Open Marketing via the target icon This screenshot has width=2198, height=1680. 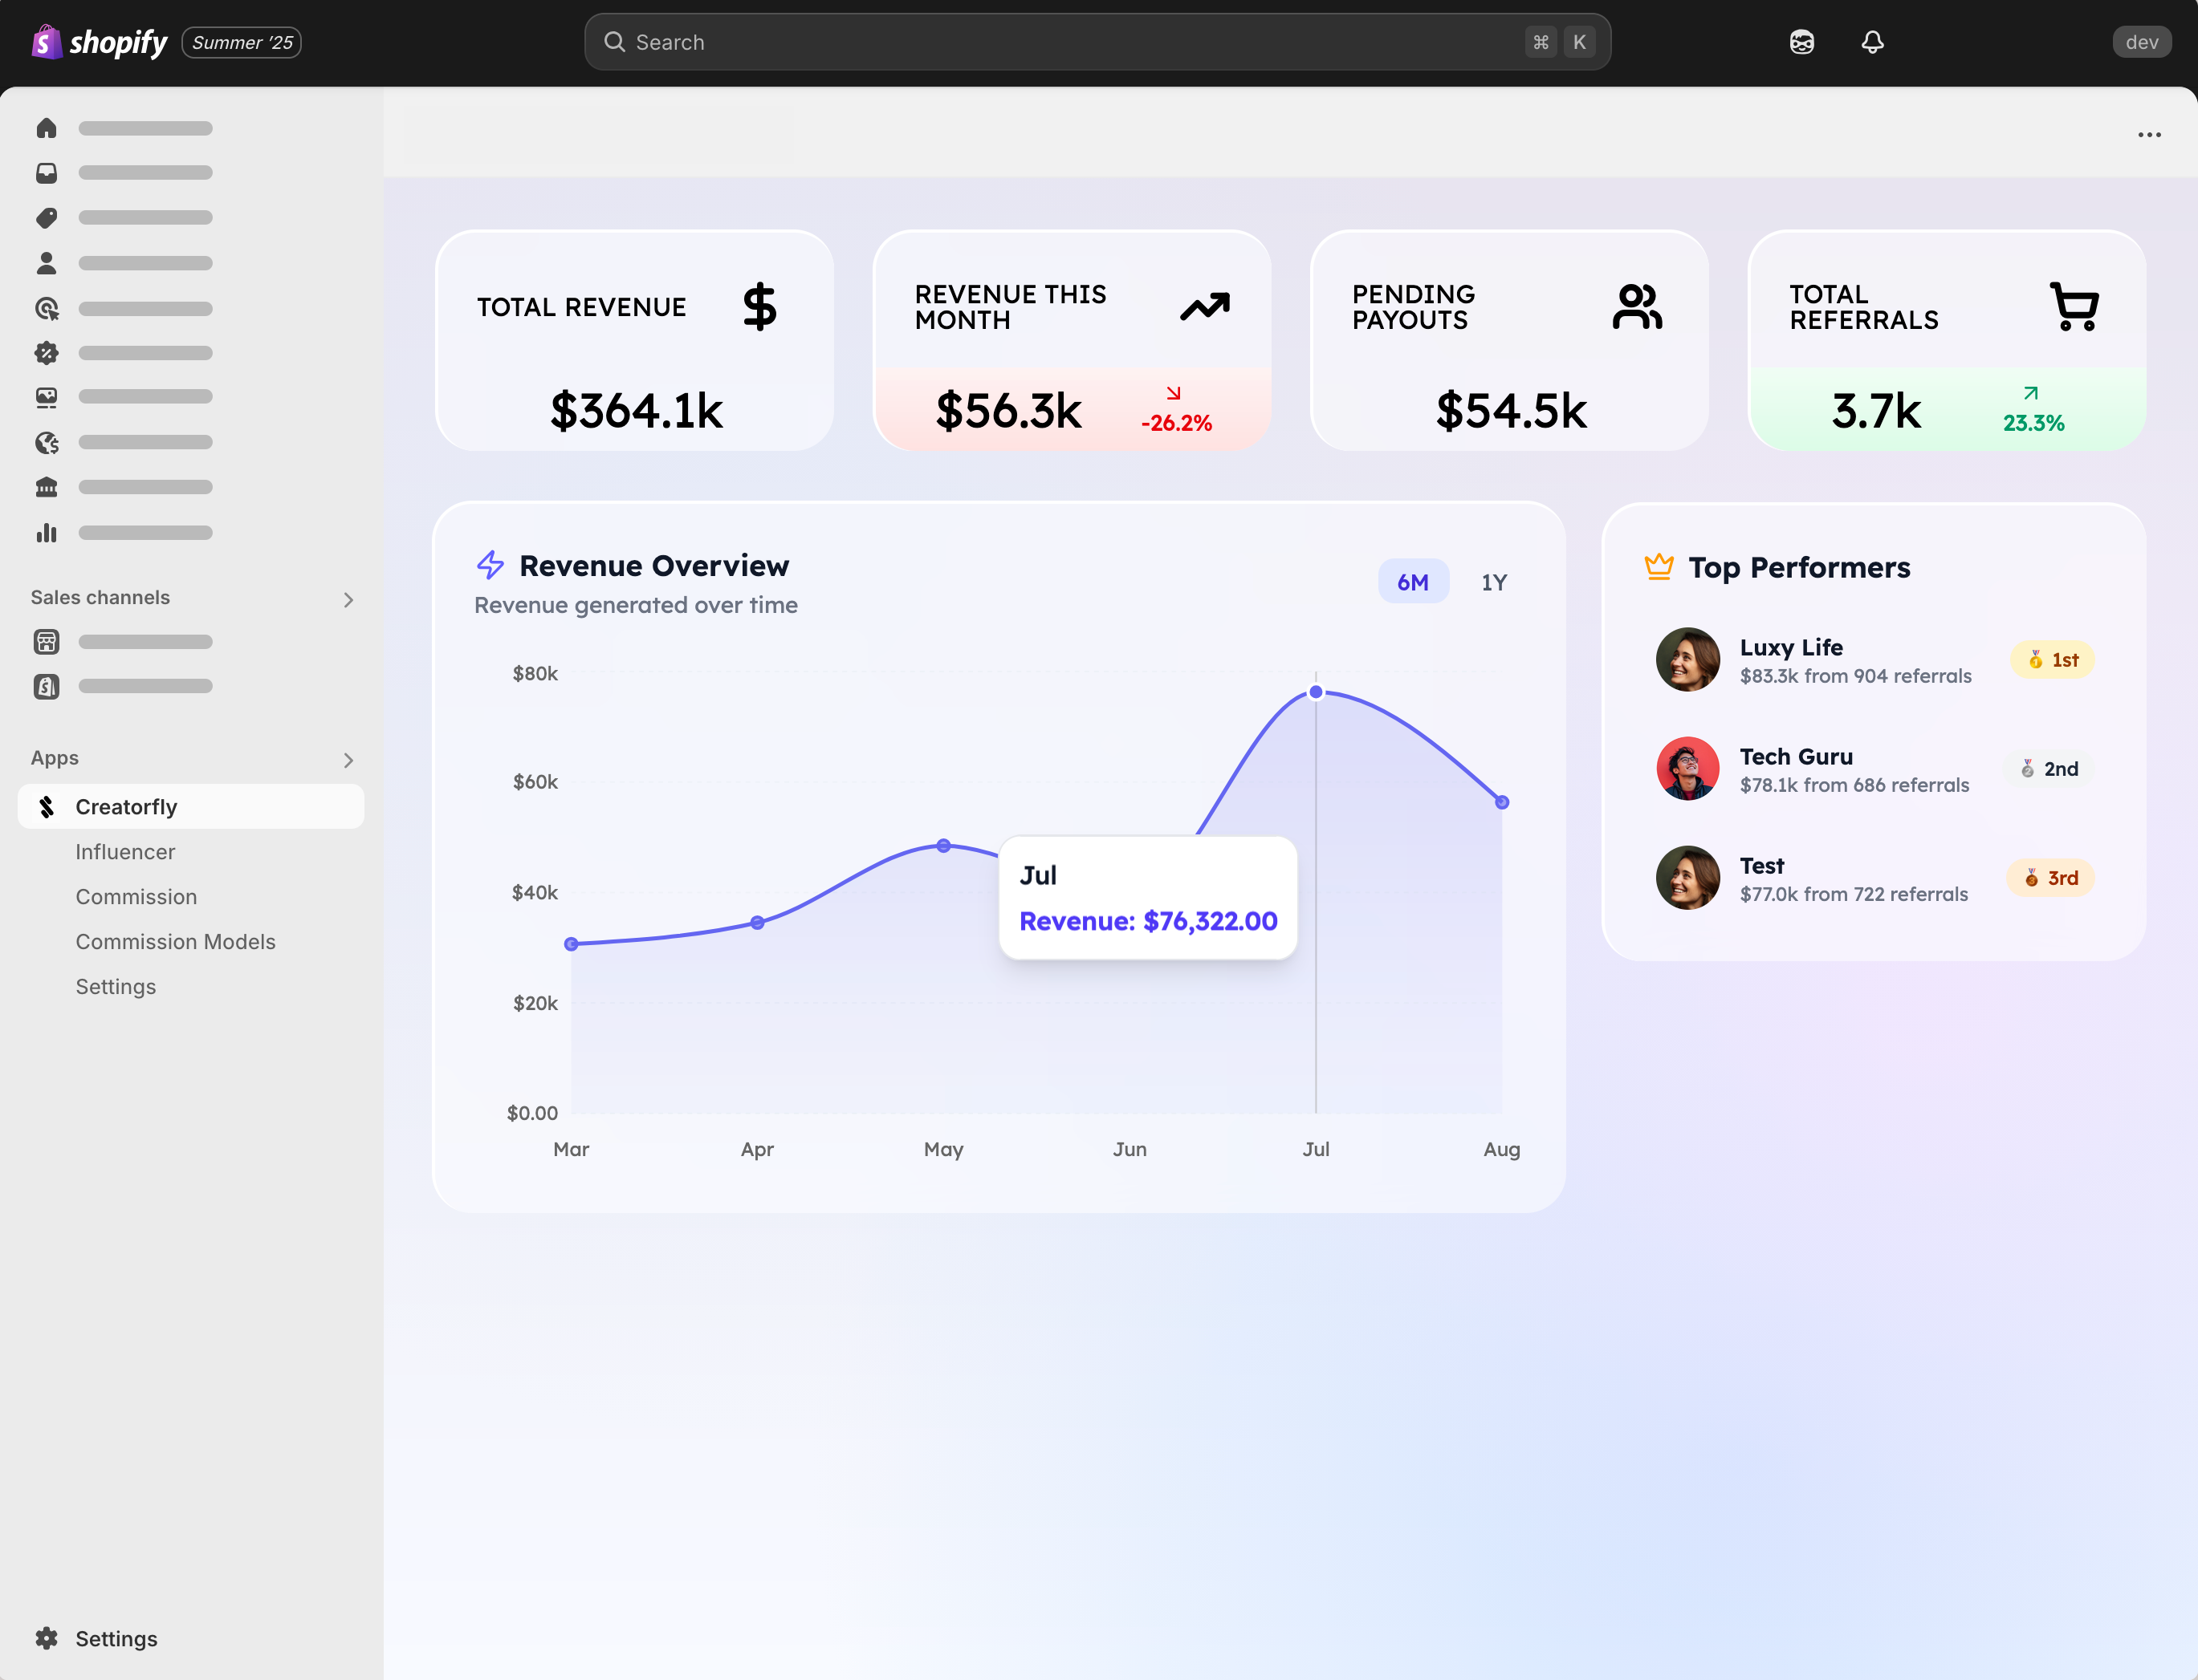[x=46, y=309]
